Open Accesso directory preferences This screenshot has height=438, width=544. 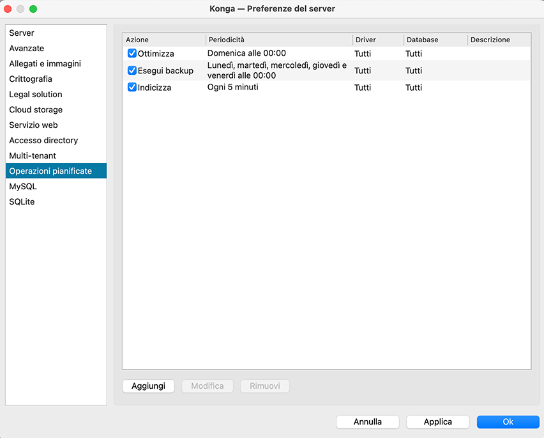coord(43,141)
